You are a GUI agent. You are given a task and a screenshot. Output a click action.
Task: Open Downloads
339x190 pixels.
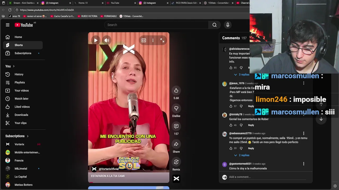(23, 115)
